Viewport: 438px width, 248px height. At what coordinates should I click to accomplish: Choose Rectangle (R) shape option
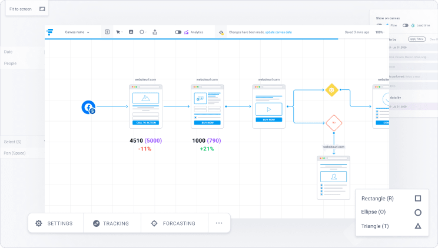pyautogui.click(x=392, y=199)
